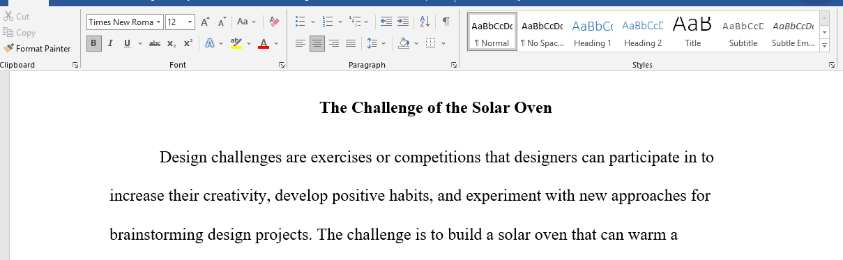Click in the line starting "brainstorming design projects"
The image size is (843, 260).
tap(394, 234)
